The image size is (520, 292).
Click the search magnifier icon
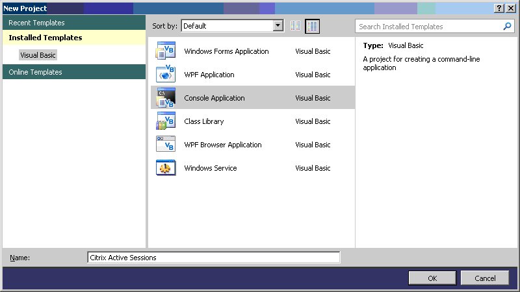point(507,26)
